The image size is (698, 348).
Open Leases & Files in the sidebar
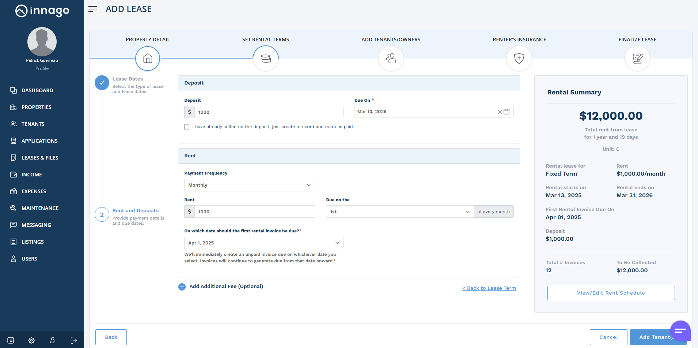40,158
